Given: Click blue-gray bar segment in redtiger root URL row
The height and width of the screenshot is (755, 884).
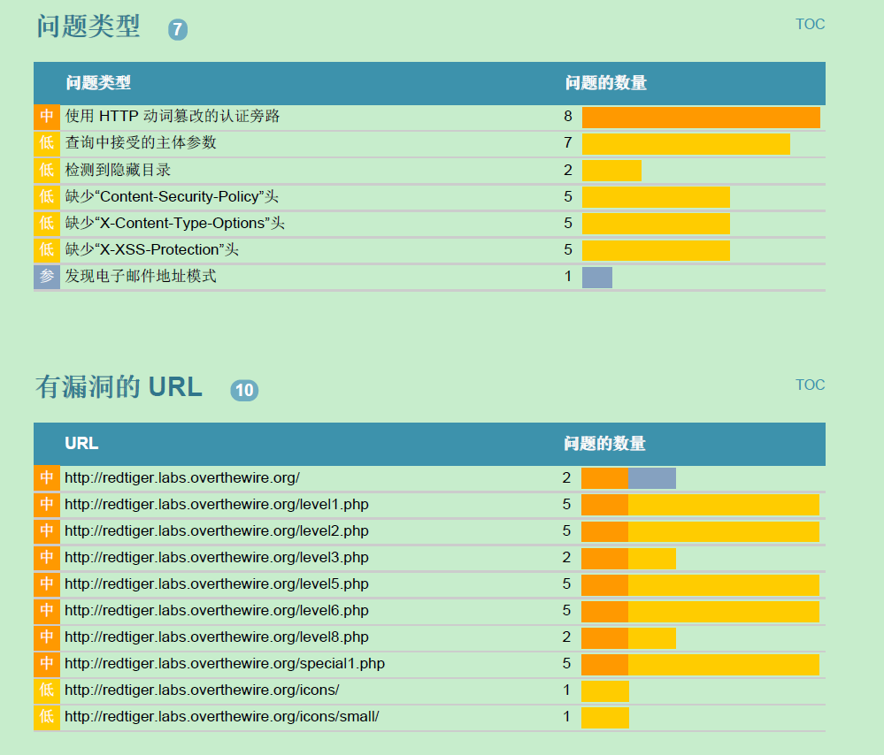Looking at the screenshot, I should 652,478.
